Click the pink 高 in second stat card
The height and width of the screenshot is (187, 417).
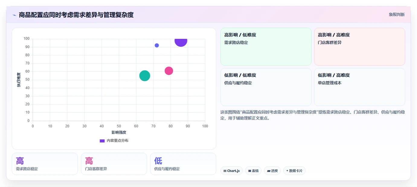click(89, 161)
